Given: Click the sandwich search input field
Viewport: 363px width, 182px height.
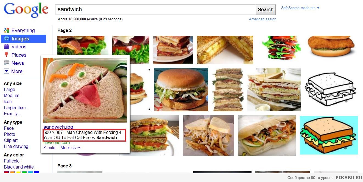Looking at the screenshot, I should [155, 10].
